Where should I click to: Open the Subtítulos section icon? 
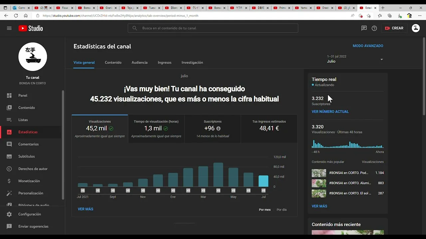[x=9, y=156]
